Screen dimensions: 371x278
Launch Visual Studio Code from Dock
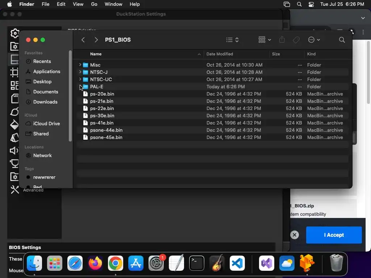237,263
